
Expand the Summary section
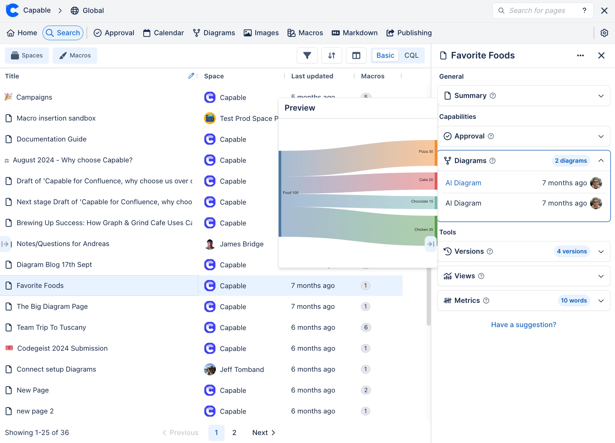tap(601, 96)
